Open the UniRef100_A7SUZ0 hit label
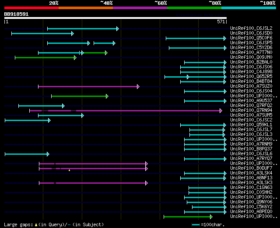The height and width of the screenshot is (228, 280). (x=251, y=86)
